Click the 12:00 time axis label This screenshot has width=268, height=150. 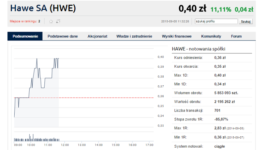[65, 145]
